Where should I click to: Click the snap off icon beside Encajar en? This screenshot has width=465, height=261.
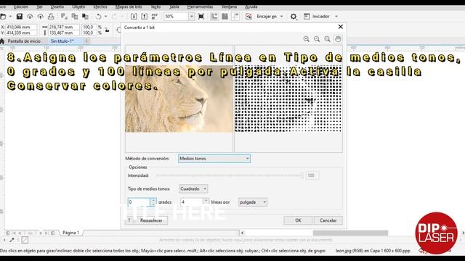(x=248, y=16)
